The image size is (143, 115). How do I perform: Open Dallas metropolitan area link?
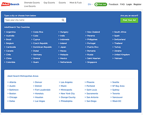pos(12,101)
